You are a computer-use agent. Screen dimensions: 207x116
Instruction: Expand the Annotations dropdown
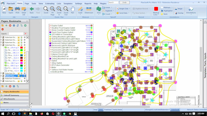pyautogui.click(x=191, y=14)
